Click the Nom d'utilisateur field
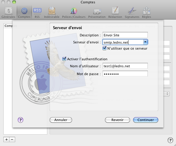Screen dimensions: 176x146 pyautogui.click(x=125, y=66)
